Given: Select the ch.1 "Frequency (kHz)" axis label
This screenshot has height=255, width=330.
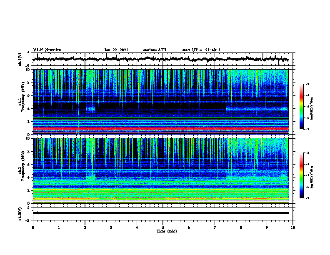Looking at the screenshot, I should (23, 97).
